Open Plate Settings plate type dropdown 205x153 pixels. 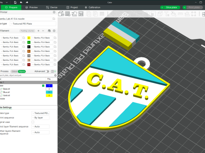click(41, 113)
